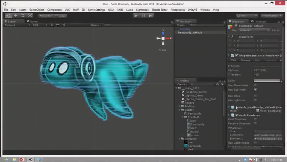Open File Explorer from taskbar
The height and width of the screenshot is (162, 287).
[x=14, y=159]
